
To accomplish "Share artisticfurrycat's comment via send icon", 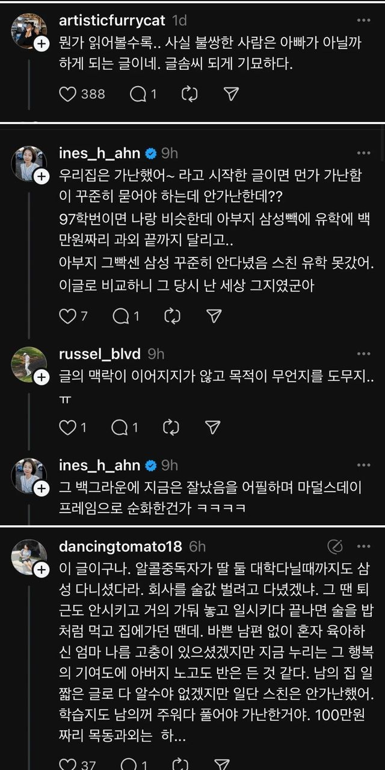I will coord(231,94).
